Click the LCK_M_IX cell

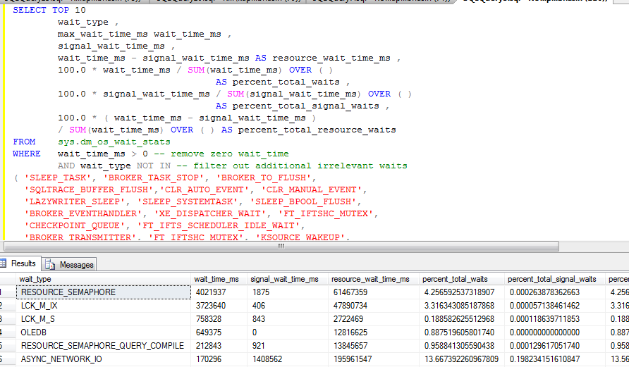tap(104, 306)
